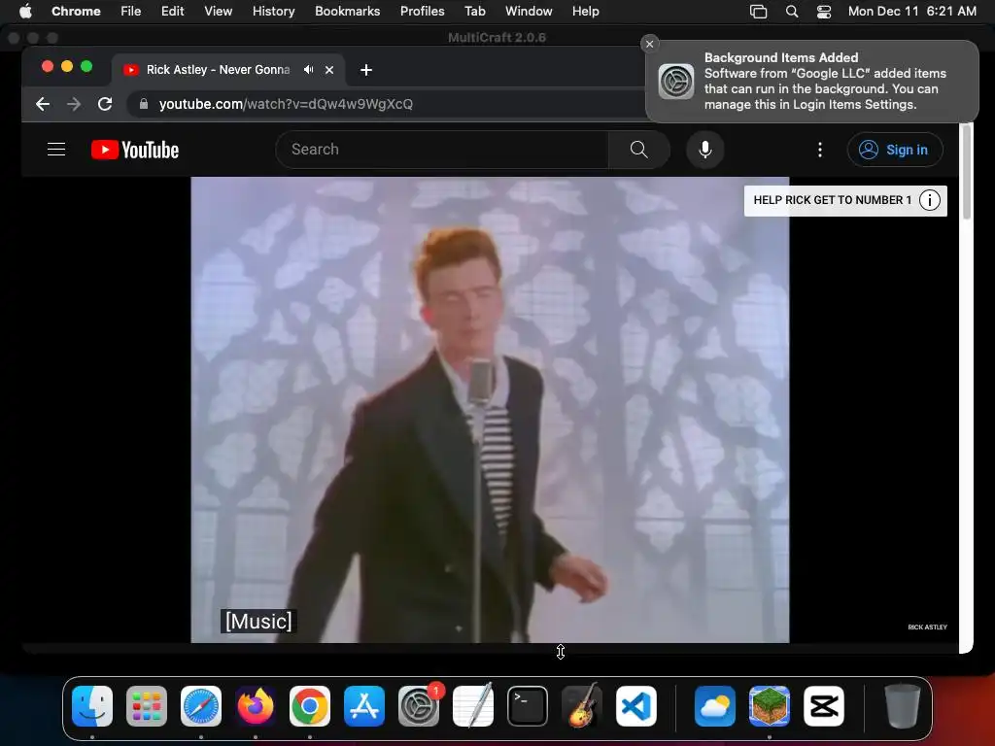This screenshot has height=746, width=995.
Task: Open Finder from the Dock
Action: [x=92, y=706]
